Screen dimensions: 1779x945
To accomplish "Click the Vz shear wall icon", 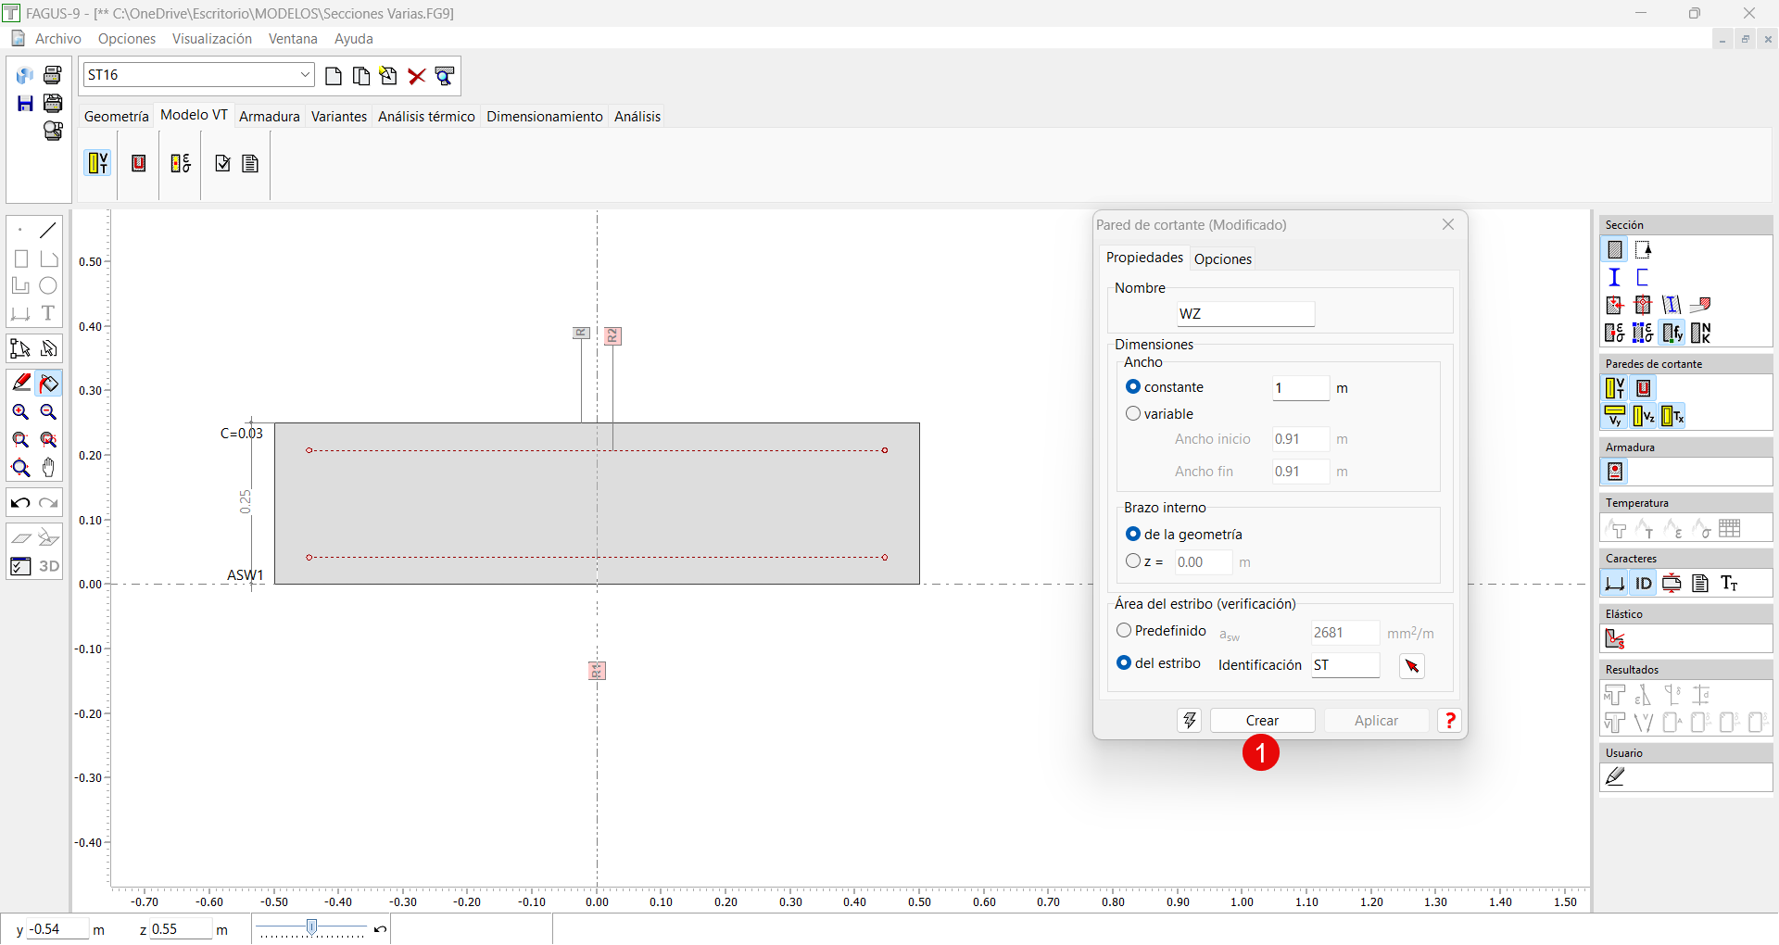I will [x=1643, y=416].
